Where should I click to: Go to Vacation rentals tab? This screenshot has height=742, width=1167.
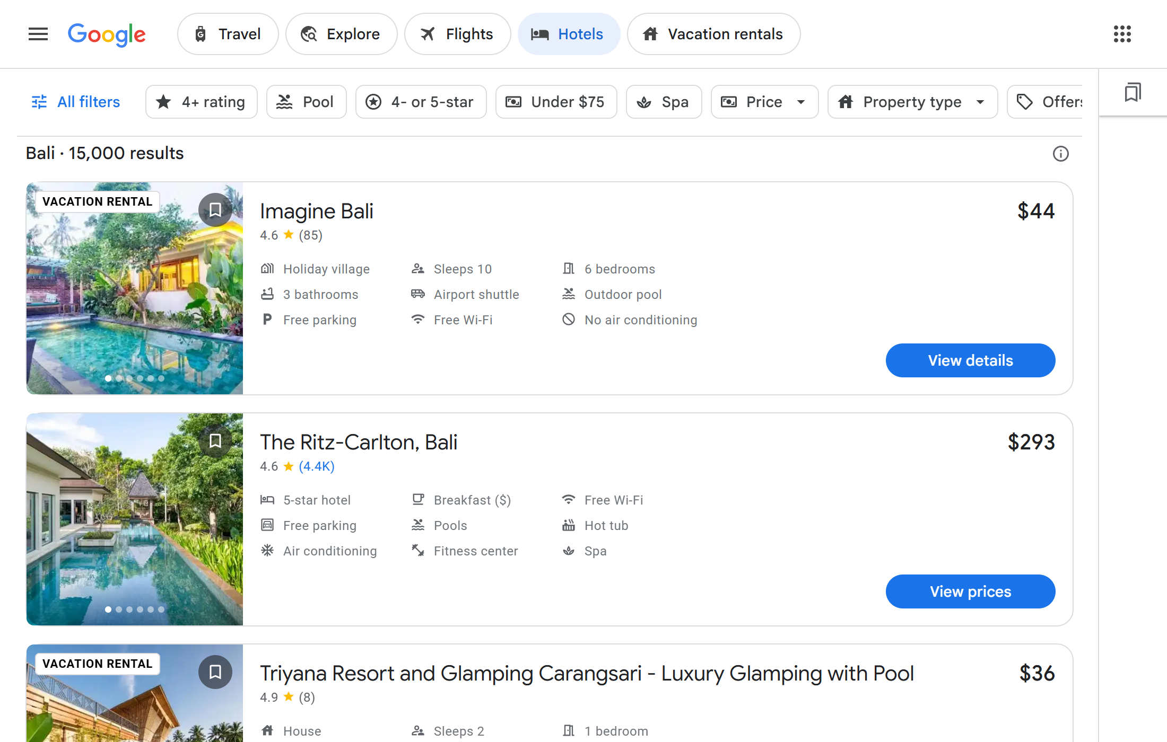pyautogui.click(x=713, y=34)
